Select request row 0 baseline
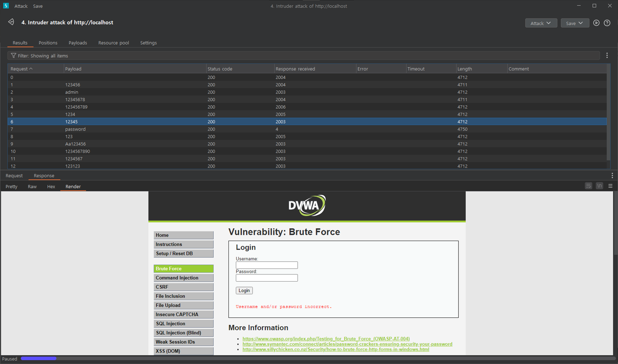Image resolution: width=618 pixels, height=364 pixels. [307, 77]
